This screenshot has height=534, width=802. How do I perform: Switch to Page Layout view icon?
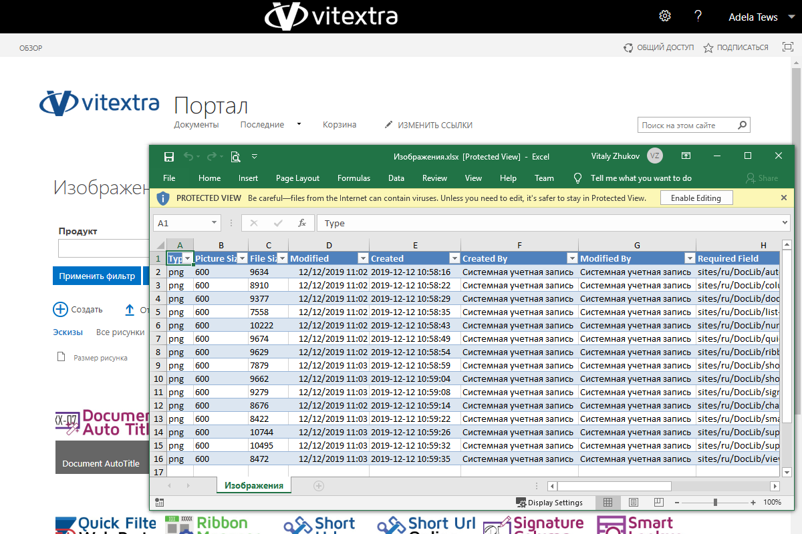coord(633,502)
